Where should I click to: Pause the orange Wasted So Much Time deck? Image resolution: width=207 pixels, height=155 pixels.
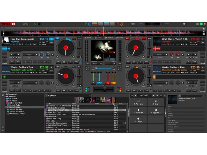[134, 90]
